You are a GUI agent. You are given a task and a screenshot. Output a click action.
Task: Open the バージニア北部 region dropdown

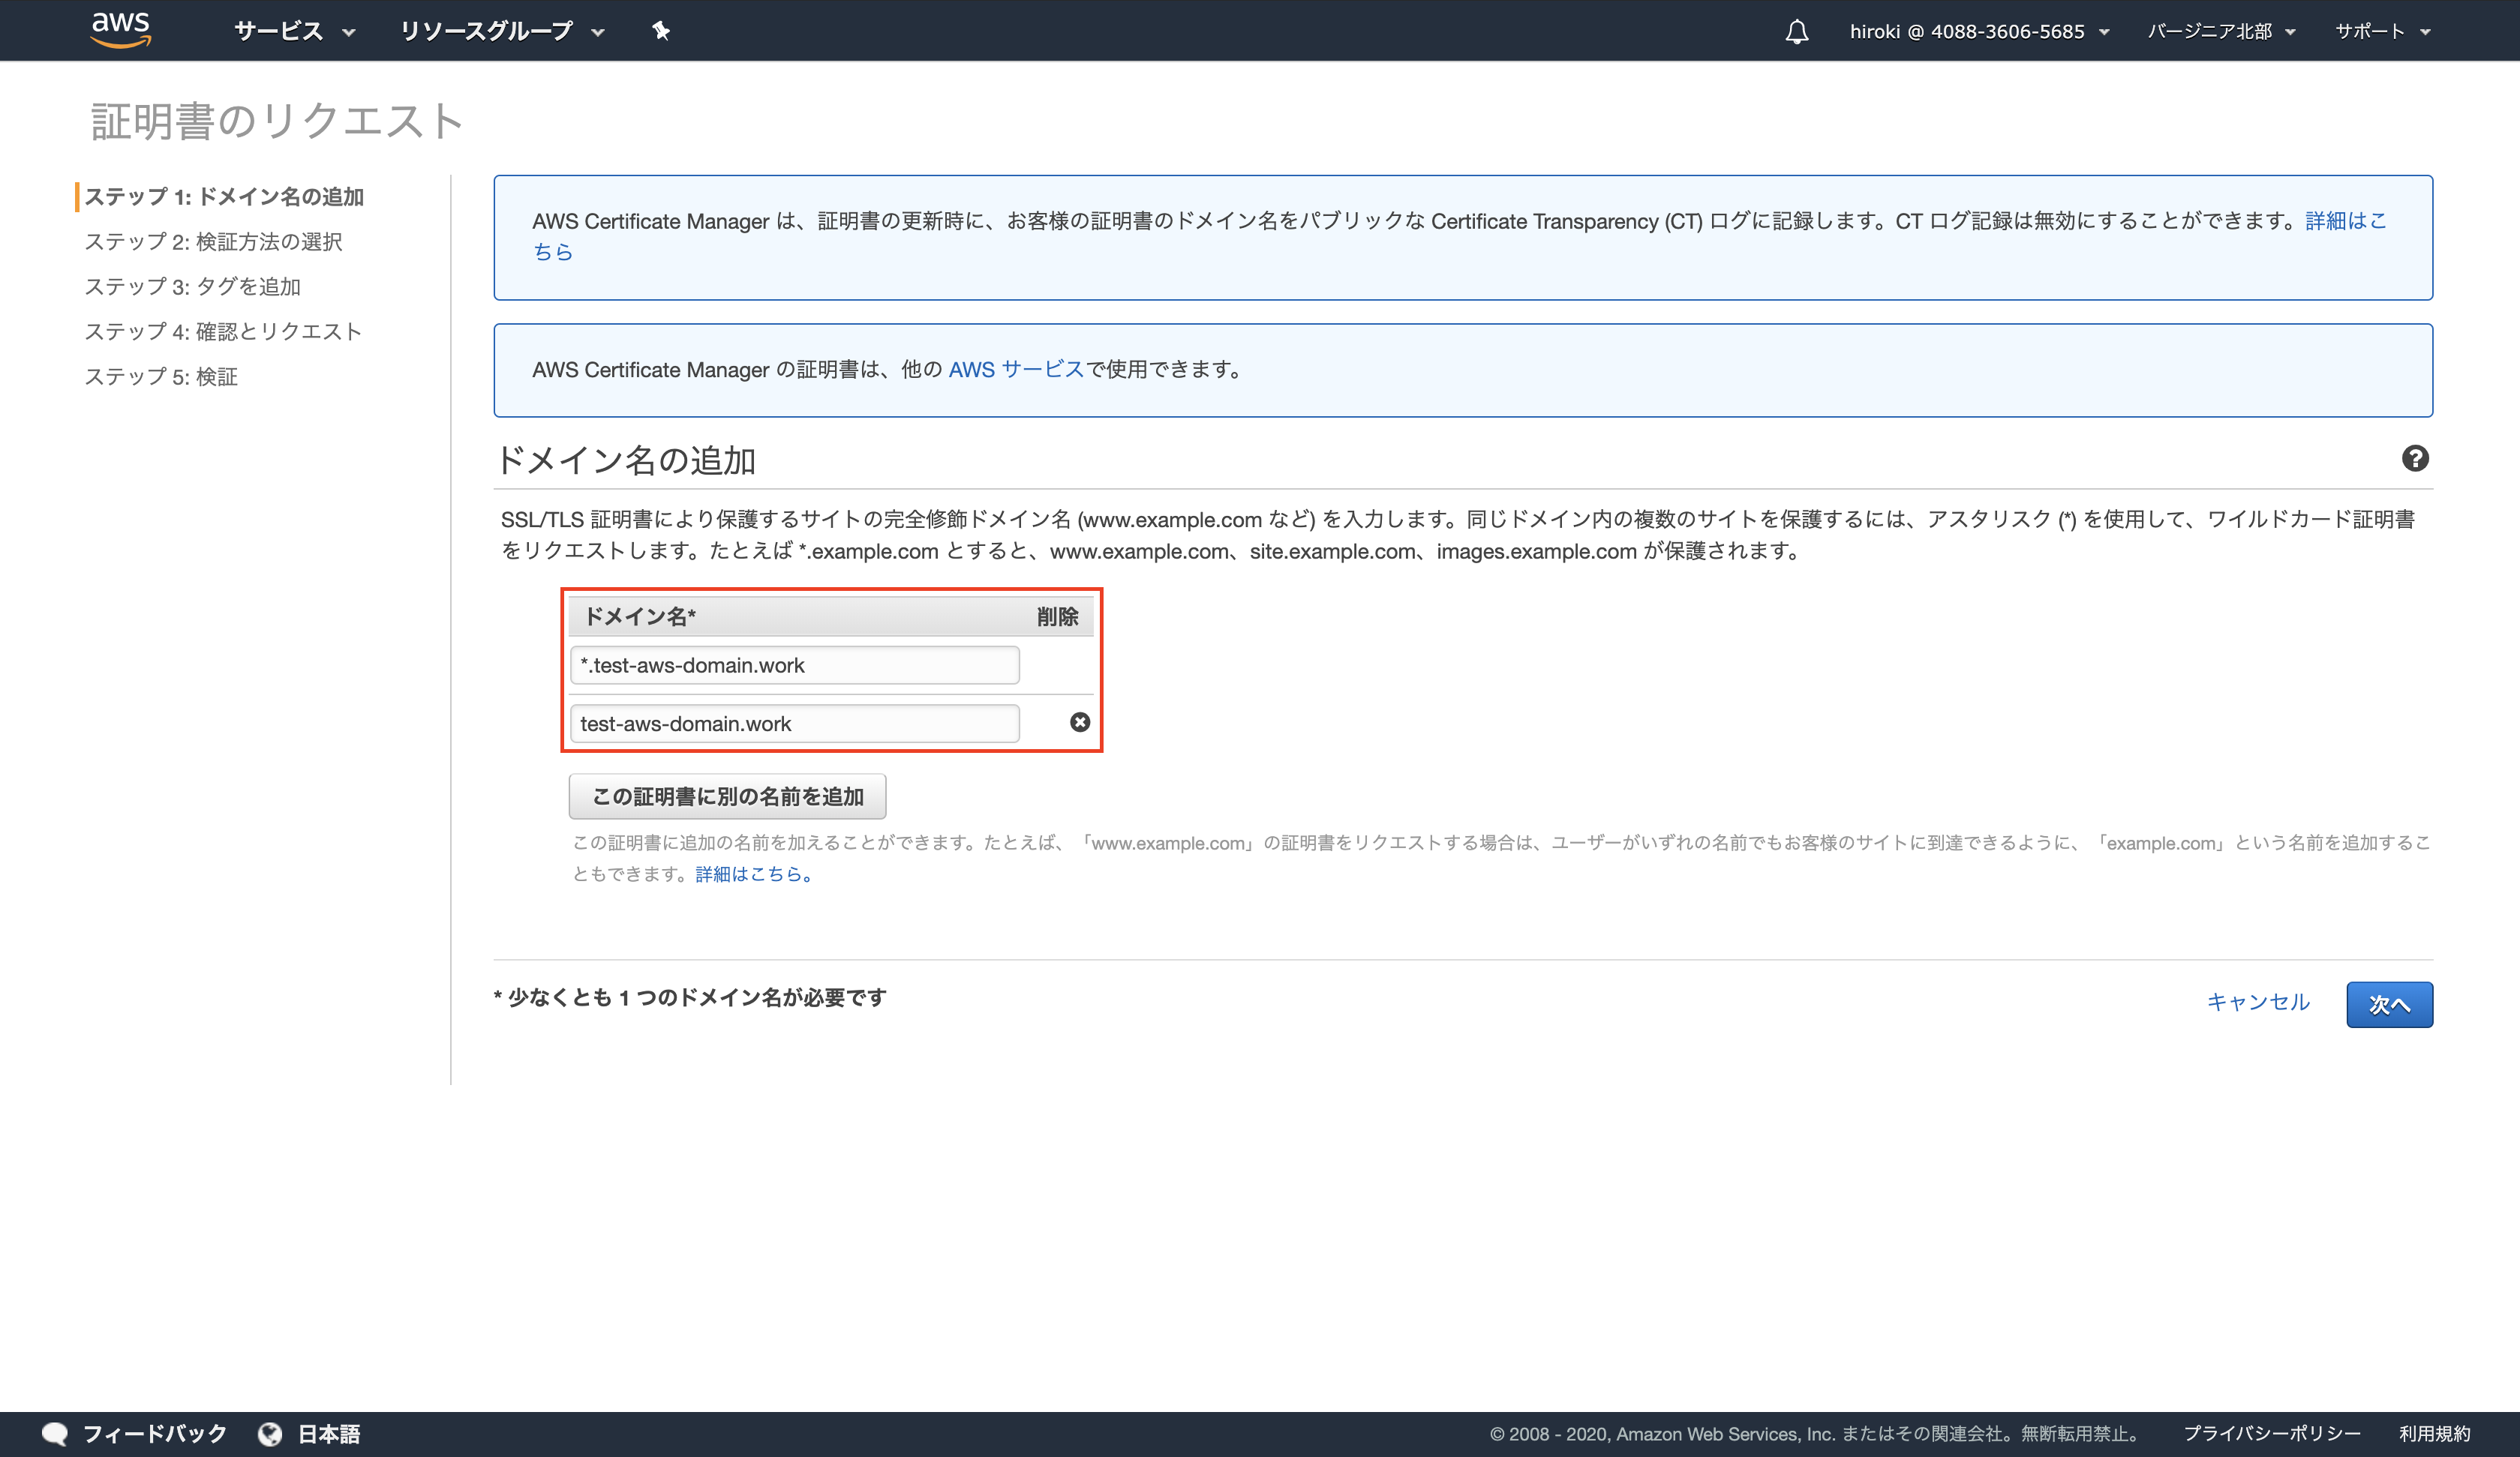pyautogui.click(x=2220, y=31)
